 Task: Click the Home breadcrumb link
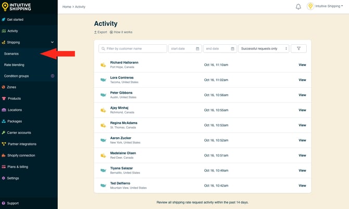67,7
